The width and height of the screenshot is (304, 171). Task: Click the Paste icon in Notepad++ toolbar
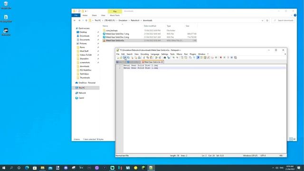[x=151, y=57]
